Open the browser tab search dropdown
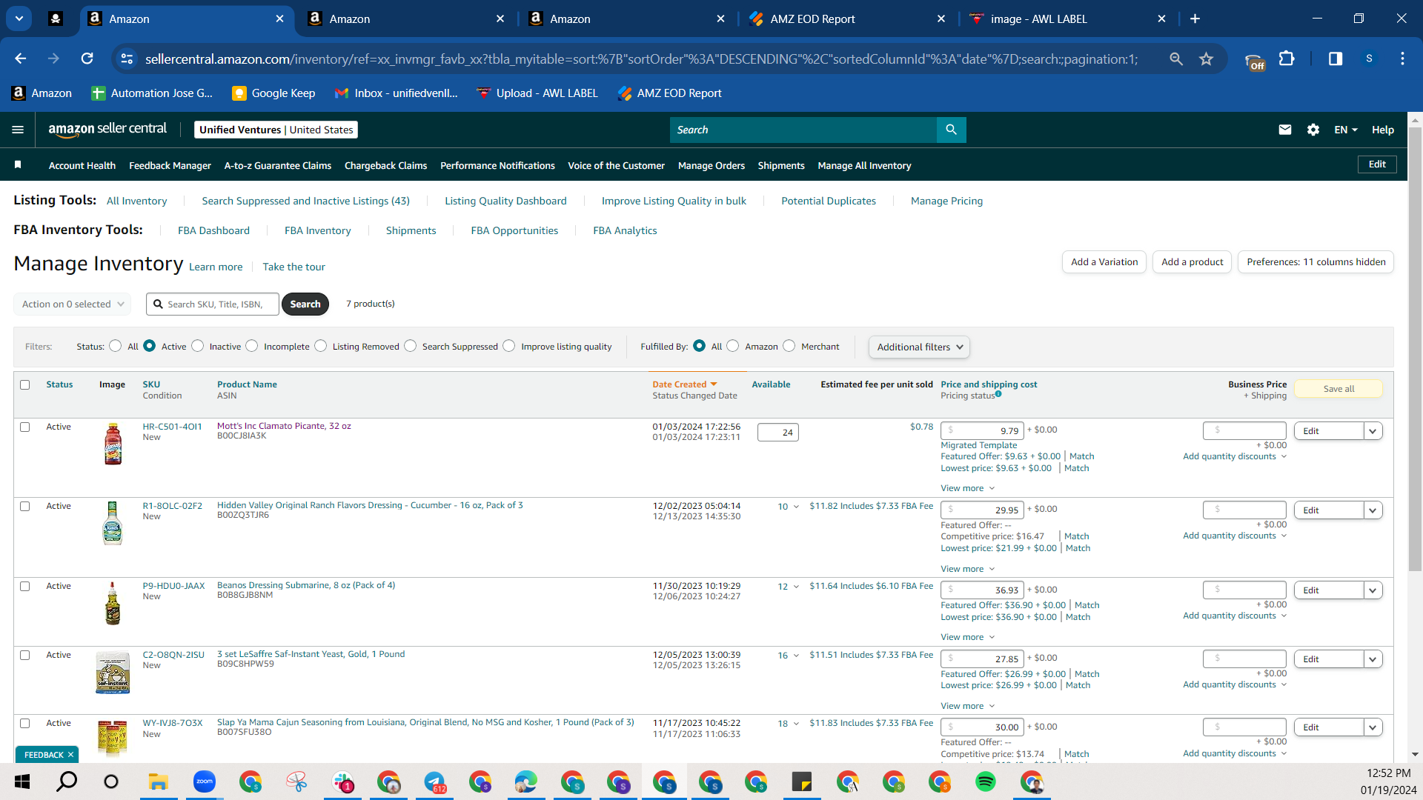Viewport: 1423px width, 800px height. (x=19, y=19)
